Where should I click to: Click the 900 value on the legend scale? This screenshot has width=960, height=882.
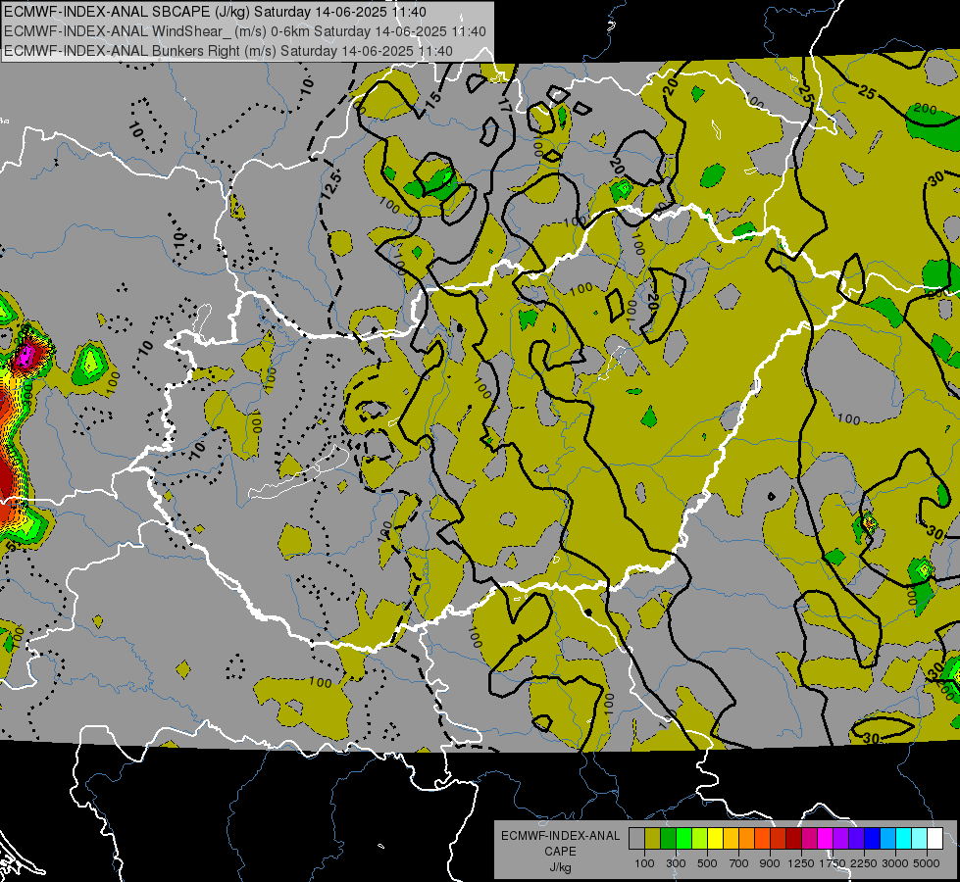[x=770, y=863]
